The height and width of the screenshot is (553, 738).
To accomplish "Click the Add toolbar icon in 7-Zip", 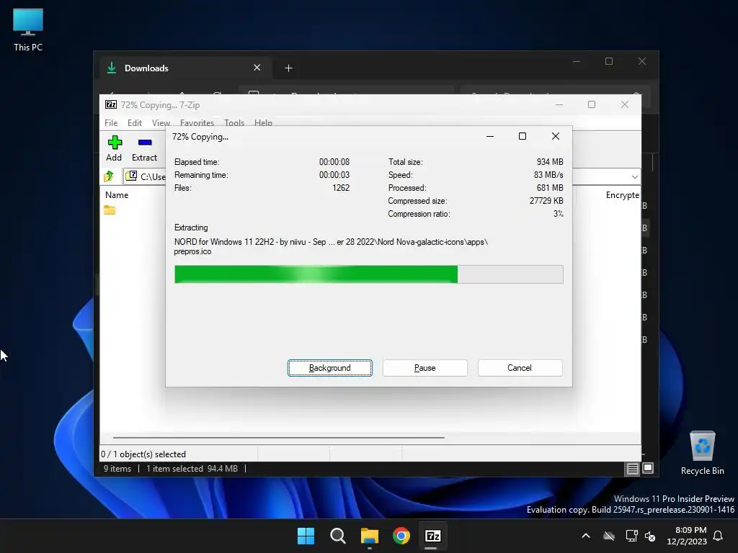I will [115, 143].
